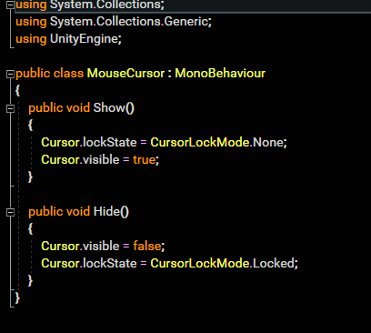Click the true keyword
Image resolution: width=371 pixels, height=333 pixels.
tap(145, 160)
